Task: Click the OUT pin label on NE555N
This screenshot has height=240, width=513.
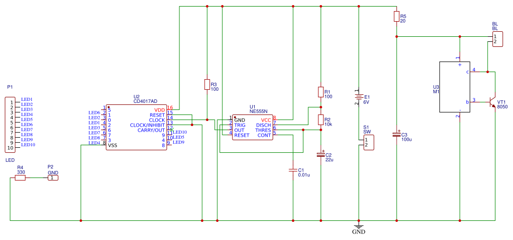Action: (x=239, y=130)
